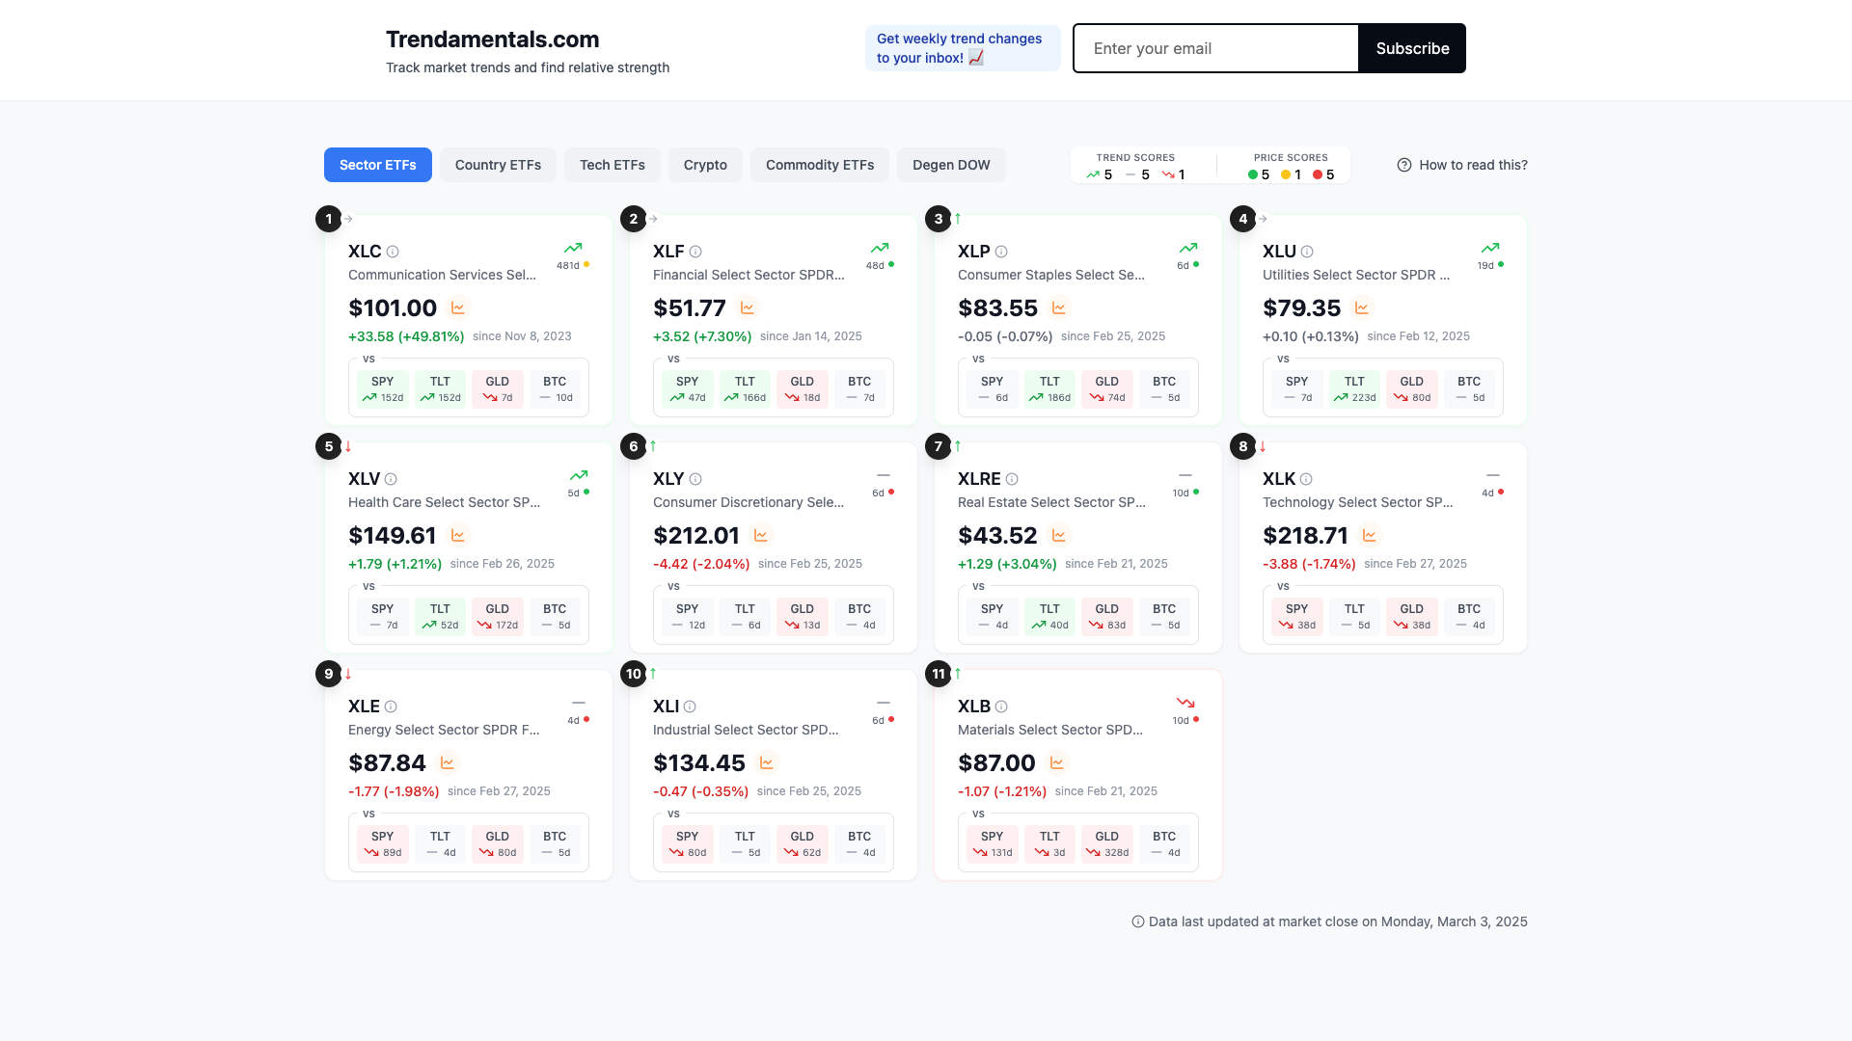Open the chart icon next to XLI price

[766, 763]
